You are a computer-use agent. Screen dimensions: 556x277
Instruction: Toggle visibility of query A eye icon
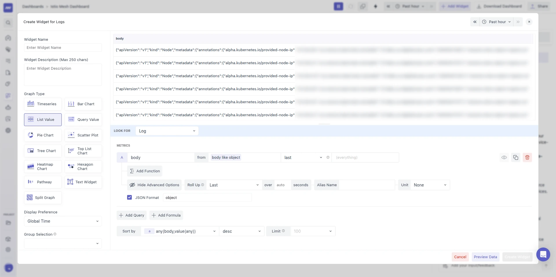(504, 158)
